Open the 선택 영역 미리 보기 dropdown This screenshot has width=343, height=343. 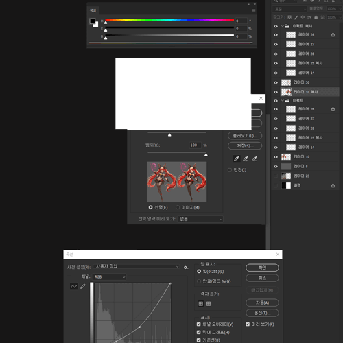coord(200,219)
